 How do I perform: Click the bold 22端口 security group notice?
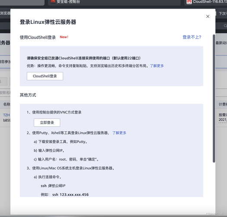(84, 58)
